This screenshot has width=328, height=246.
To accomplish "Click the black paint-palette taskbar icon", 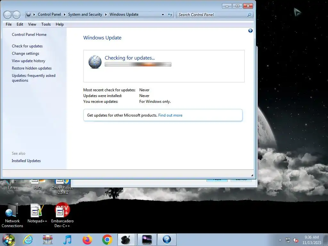I will click(x=126, y=240).
